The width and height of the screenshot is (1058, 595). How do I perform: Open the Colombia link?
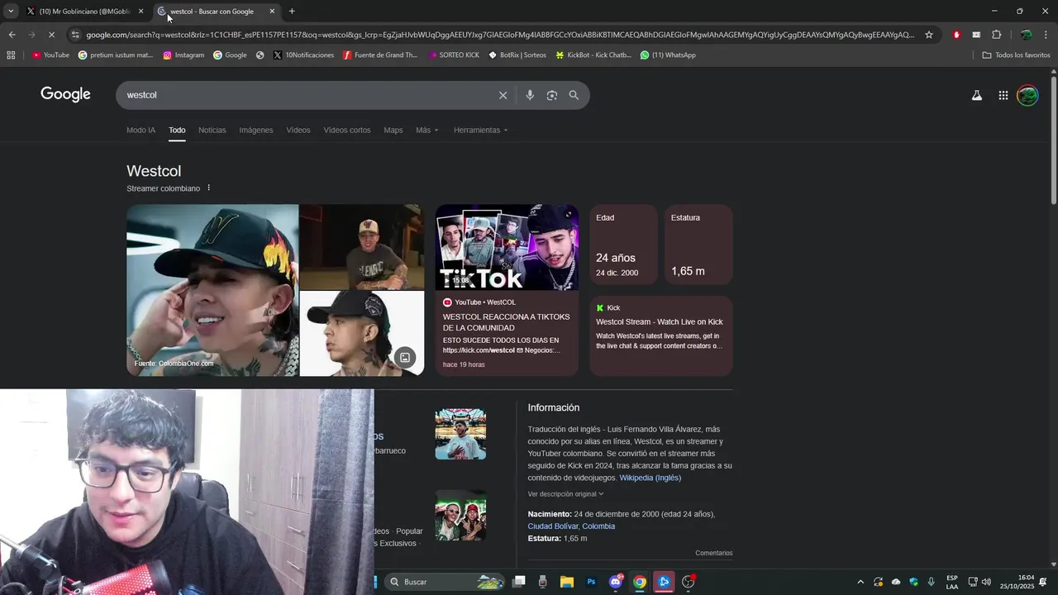click(598, 526)
